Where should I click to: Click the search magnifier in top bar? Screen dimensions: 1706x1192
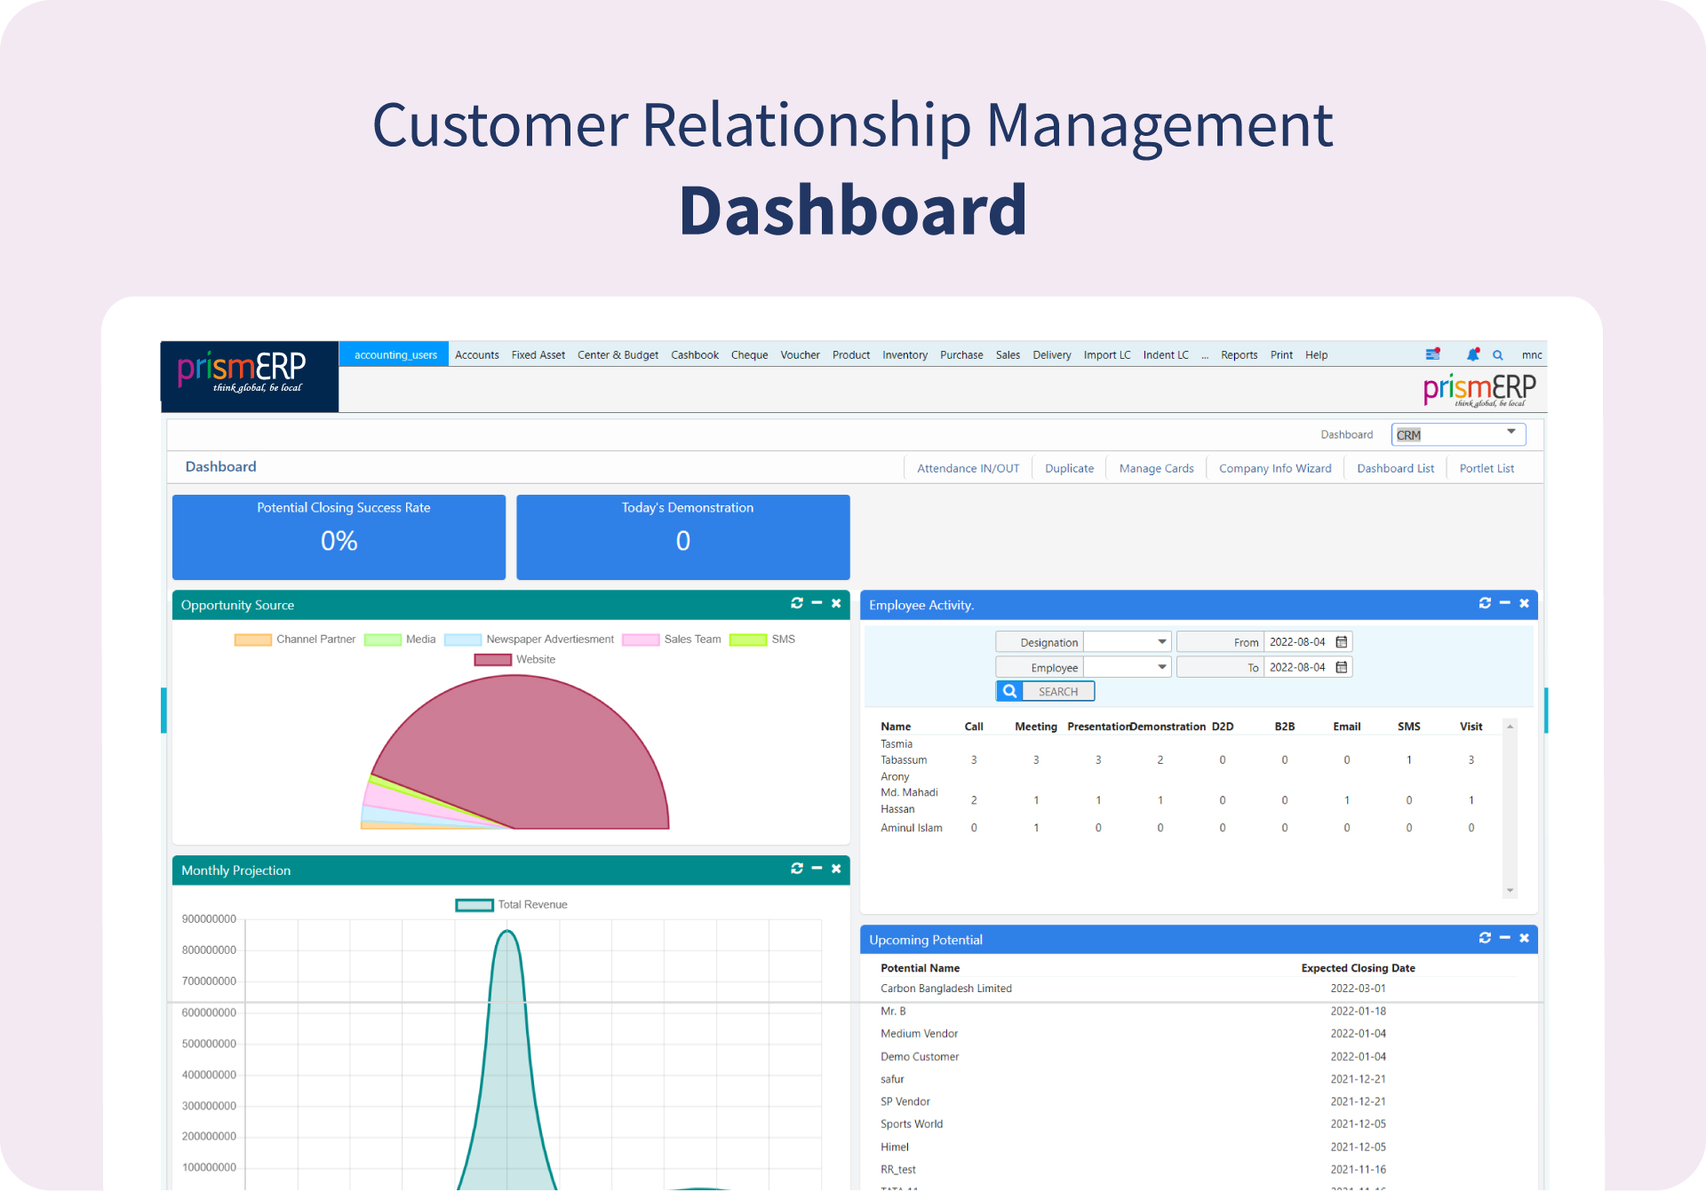coord(1498,355)
